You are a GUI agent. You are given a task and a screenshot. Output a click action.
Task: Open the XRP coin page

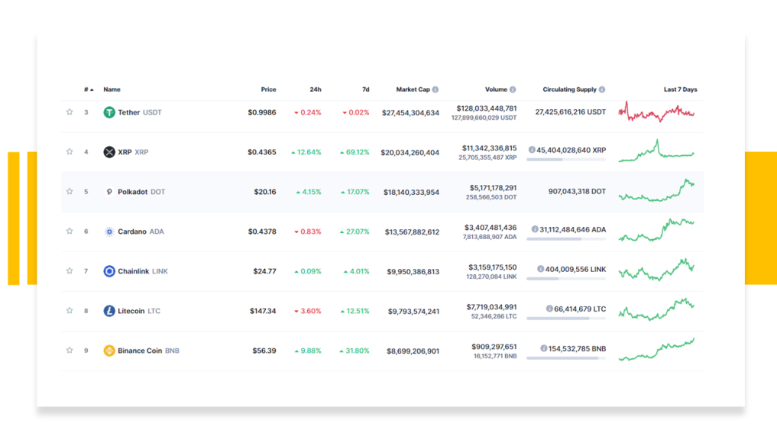coord(133,152)
